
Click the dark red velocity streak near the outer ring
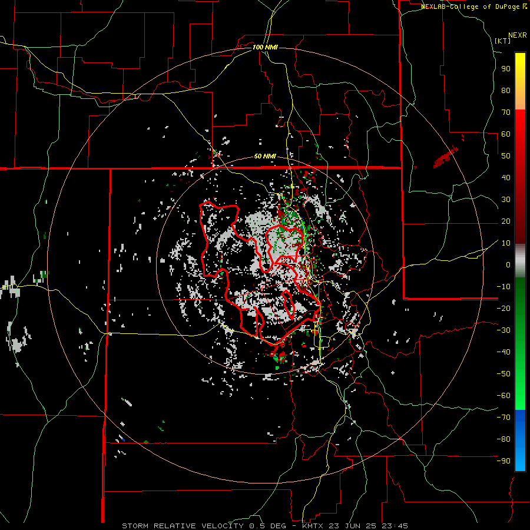[446, 157]
